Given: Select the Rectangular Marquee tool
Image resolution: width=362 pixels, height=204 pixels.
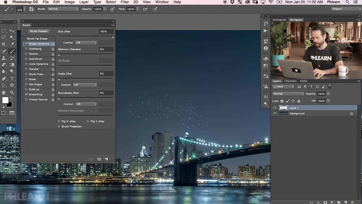Looking at the screenshot, I should click(4, 31).
